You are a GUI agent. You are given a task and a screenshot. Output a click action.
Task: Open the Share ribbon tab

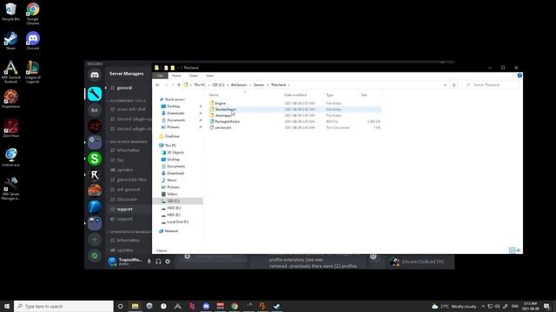[193, 75]
